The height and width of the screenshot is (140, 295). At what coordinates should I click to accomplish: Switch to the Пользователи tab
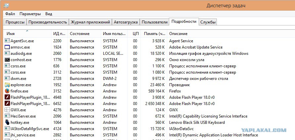coord(155,22)
